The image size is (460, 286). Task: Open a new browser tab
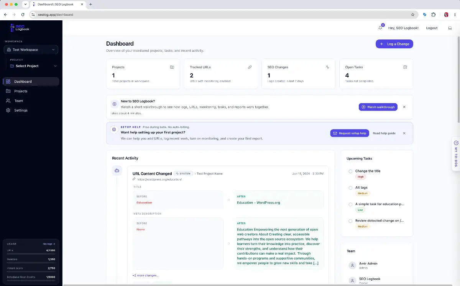(x=90, y=4)
